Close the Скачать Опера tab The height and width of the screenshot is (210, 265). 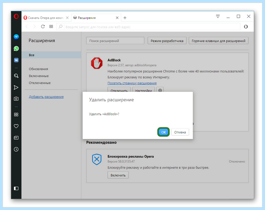tap(67, 18)
